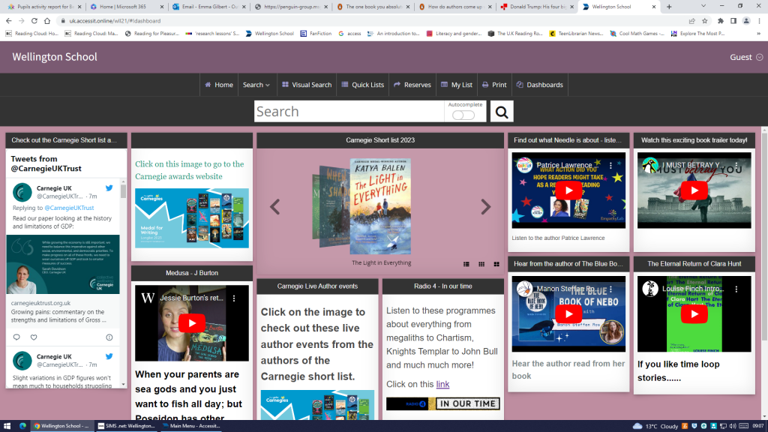Click the Carnegie Medal for Writing image
768x432 pixels.
click(x=192, y=218)
